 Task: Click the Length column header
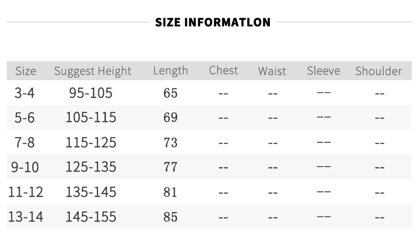[x=170, y=71]
